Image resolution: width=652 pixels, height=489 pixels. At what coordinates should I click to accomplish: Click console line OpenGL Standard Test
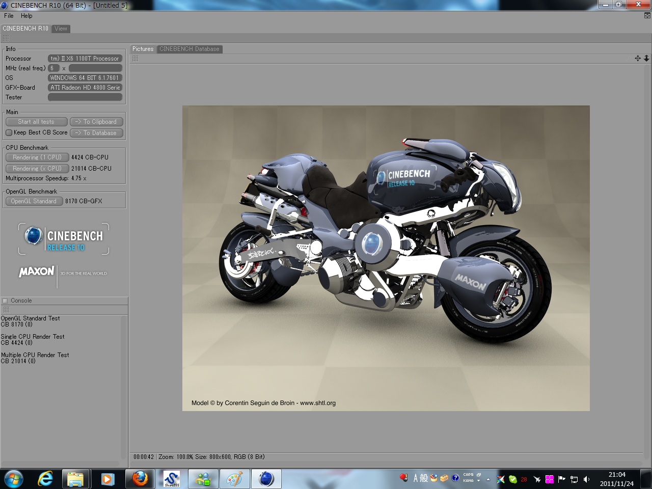coord(31,318)
